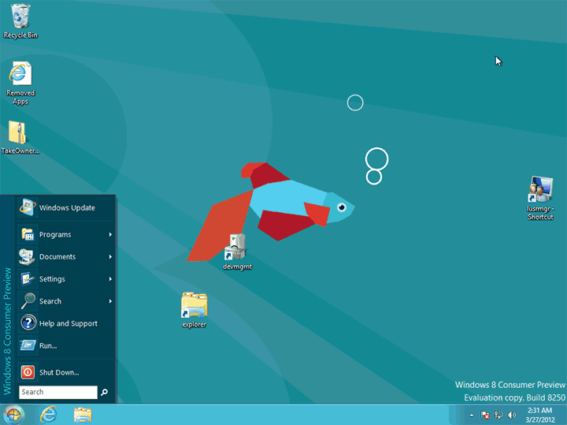Expand the Documents submenu arrow
Viewport: 567px width, 425px height.
point(110,257)
